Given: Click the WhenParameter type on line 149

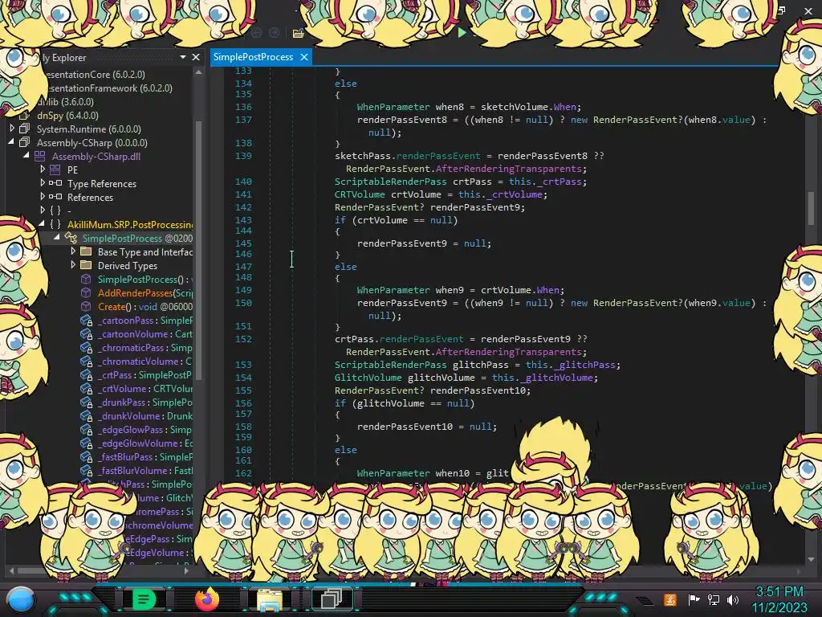Looking at the screenshot, I should tap(393, 289).
